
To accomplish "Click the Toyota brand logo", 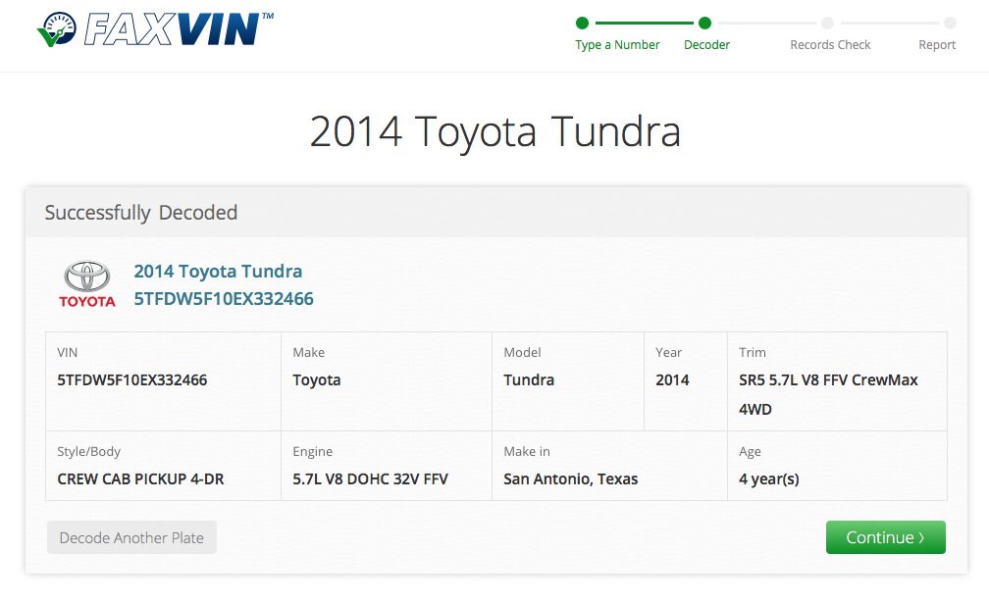I will click(x=87, y=284).
